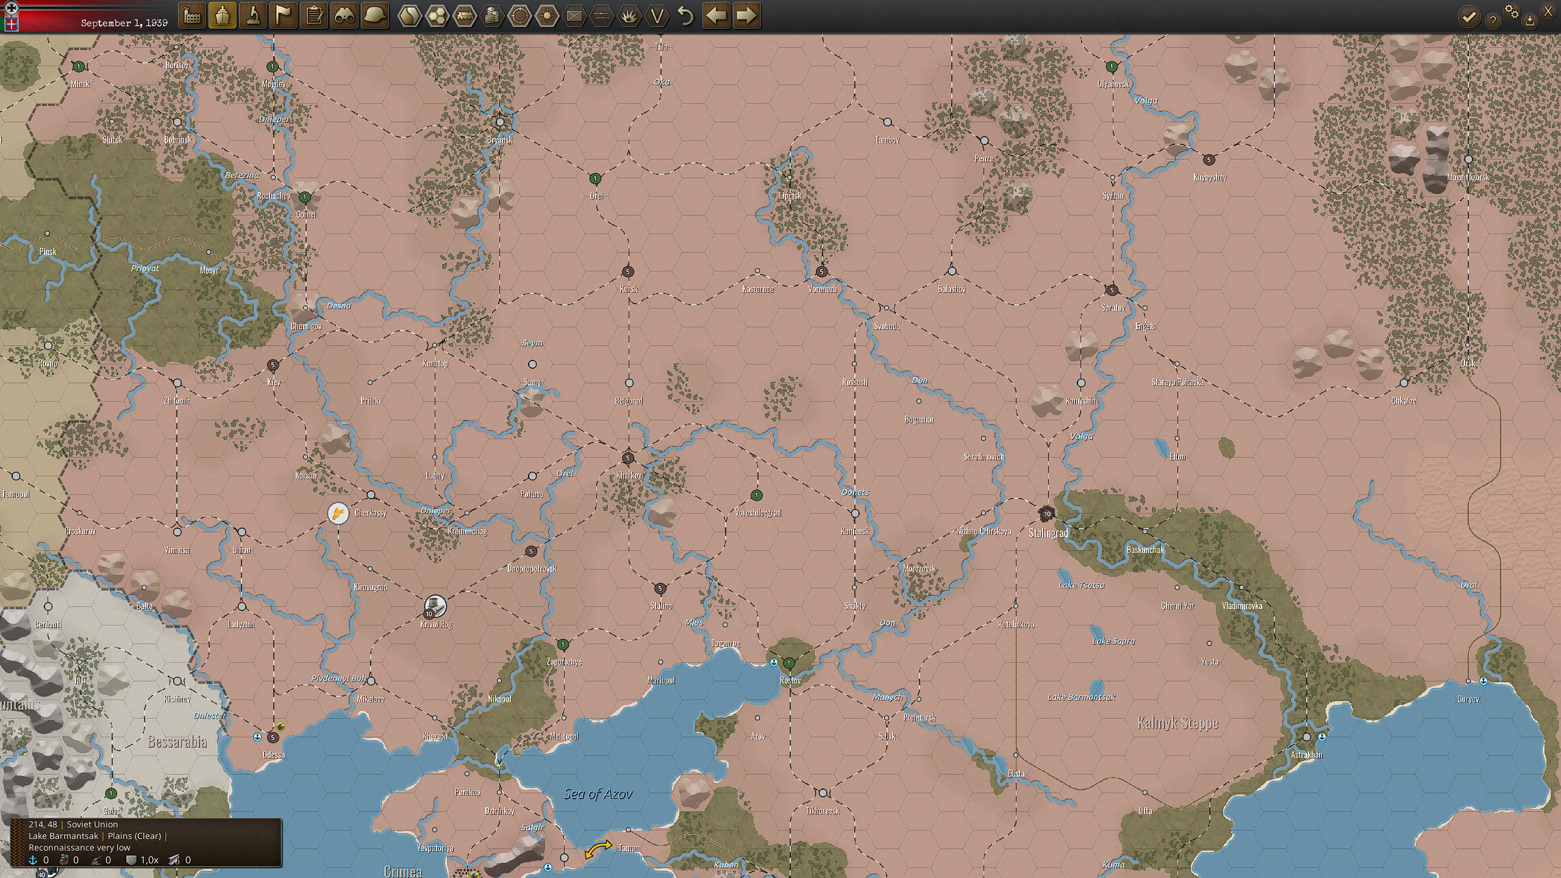Select the naval ship deployment button
This screenshot has width=1561, height=878.
[x=222, y=16]
